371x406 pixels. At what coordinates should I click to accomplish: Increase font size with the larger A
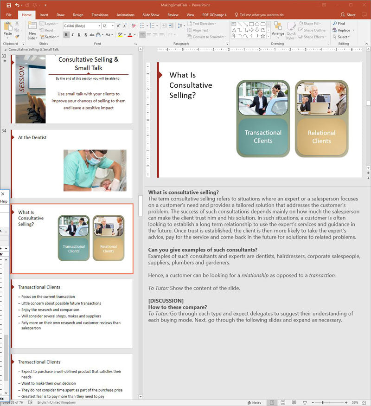[x=118, y=26]
